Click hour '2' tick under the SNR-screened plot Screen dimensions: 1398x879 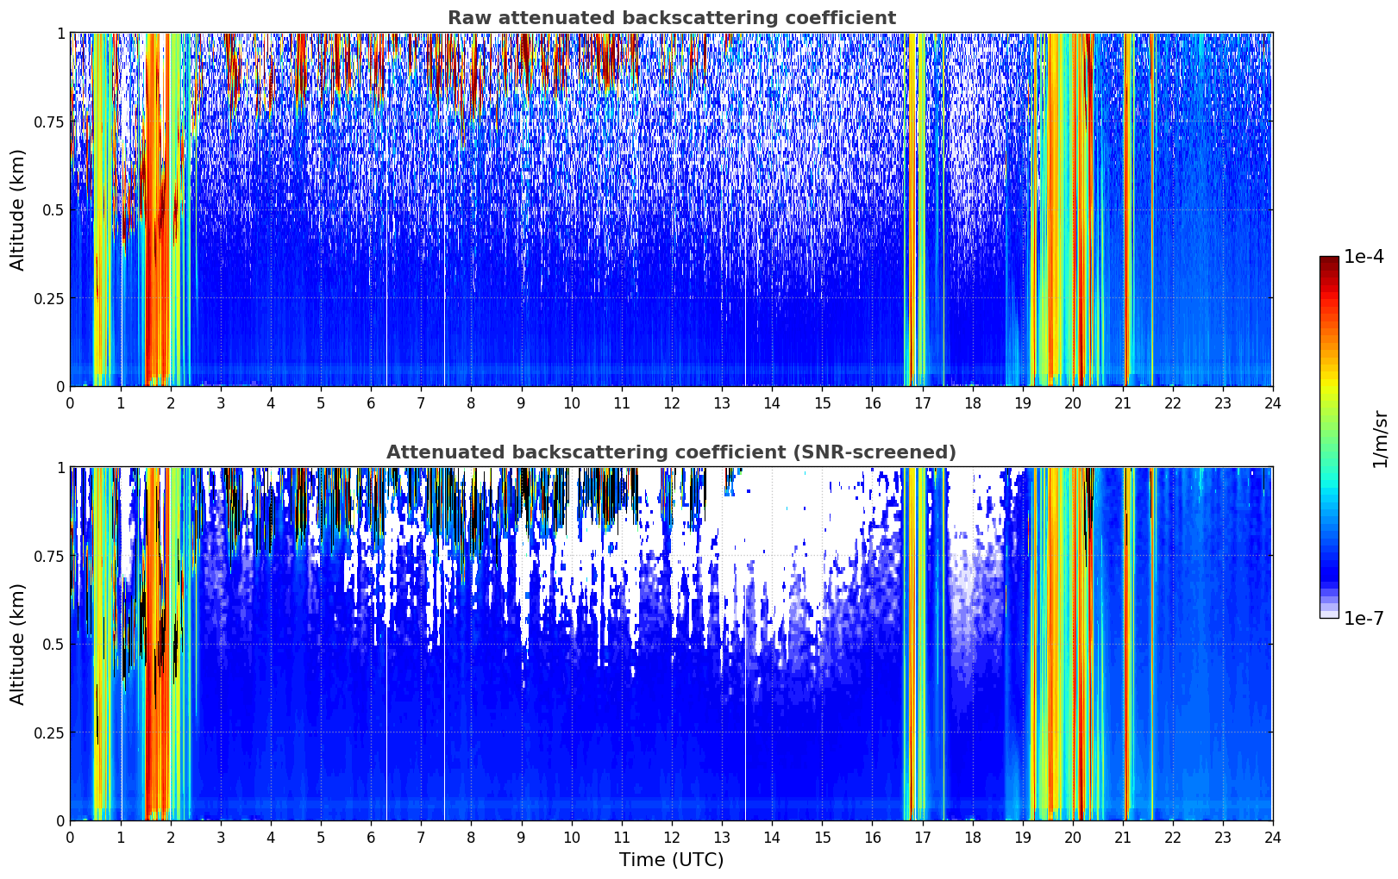[x=171, y=837]
